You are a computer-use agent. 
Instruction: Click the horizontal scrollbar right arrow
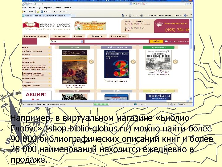(188, 101)
